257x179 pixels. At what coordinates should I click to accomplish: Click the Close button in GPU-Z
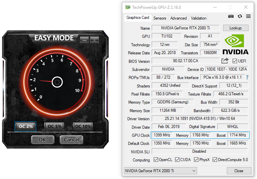239,171
